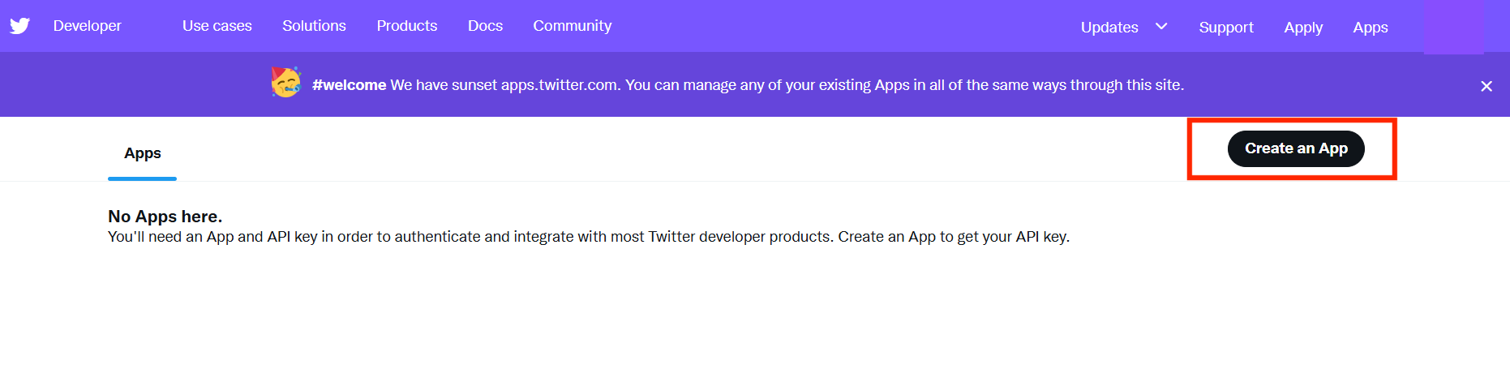Open the Community section
This screenshot has width=1510, height=365.
pos(572,26)
